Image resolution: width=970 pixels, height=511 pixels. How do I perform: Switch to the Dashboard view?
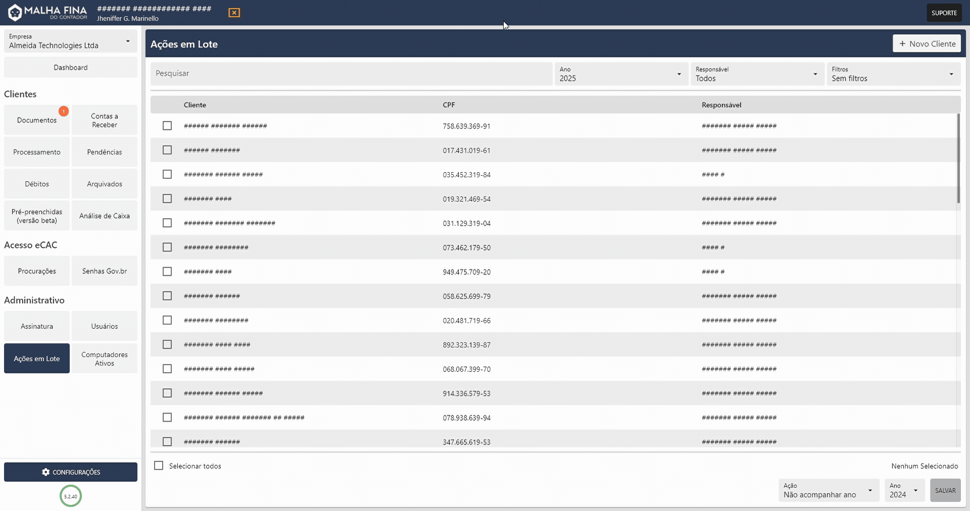(x=70, y=67)
